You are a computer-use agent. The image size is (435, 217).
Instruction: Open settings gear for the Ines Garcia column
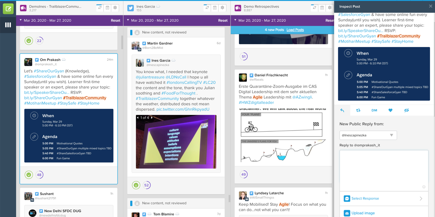223,8
